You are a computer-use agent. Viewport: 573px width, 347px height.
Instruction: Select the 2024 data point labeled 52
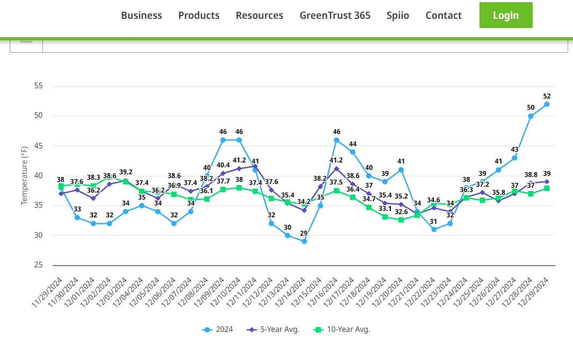(x=547, y=104)
